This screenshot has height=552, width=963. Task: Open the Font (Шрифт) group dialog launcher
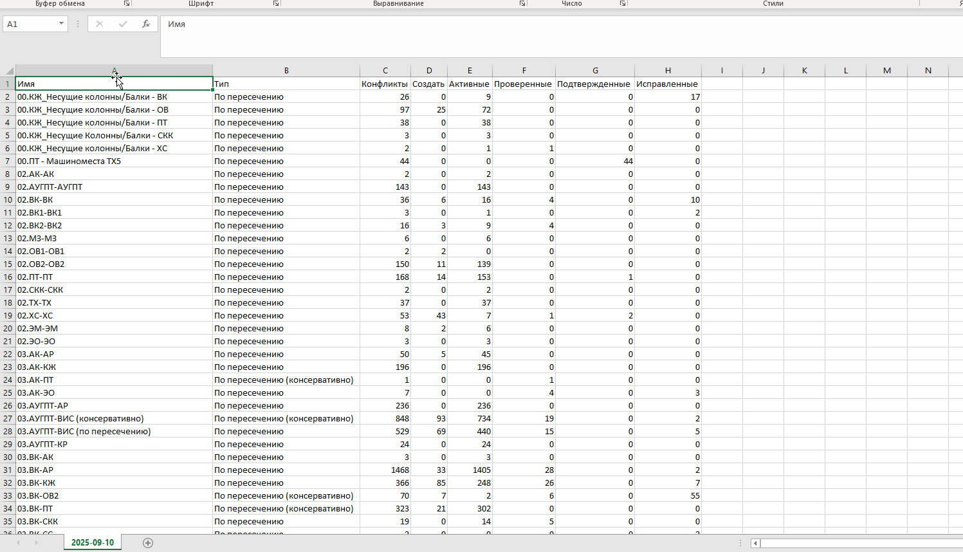pyautogui.click(x=276, y=4)
